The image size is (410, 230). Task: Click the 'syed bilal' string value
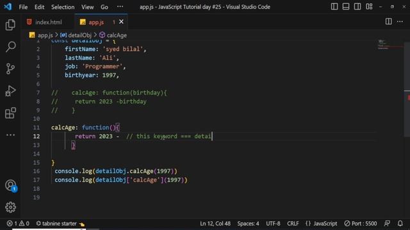click(122, 49)
